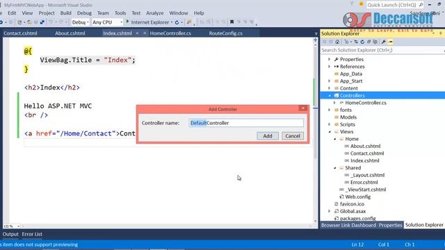Viewport: 445px width, 250px height.
Task: Select About.cshtml under Home folder
Action: (x=365, y=147)
